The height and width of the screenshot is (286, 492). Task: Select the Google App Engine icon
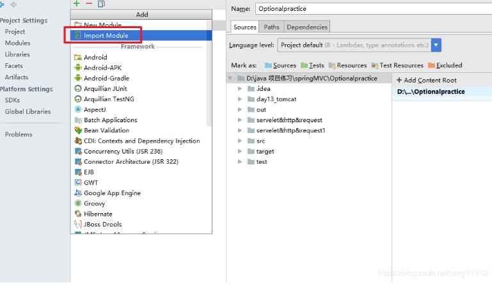tap(78, 193)
